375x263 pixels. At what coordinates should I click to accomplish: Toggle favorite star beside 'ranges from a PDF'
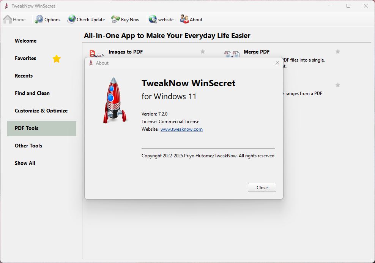(338, 85)
